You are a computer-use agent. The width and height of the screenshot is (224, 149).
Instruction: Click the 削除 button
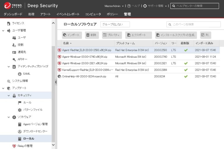coord(92,35)
